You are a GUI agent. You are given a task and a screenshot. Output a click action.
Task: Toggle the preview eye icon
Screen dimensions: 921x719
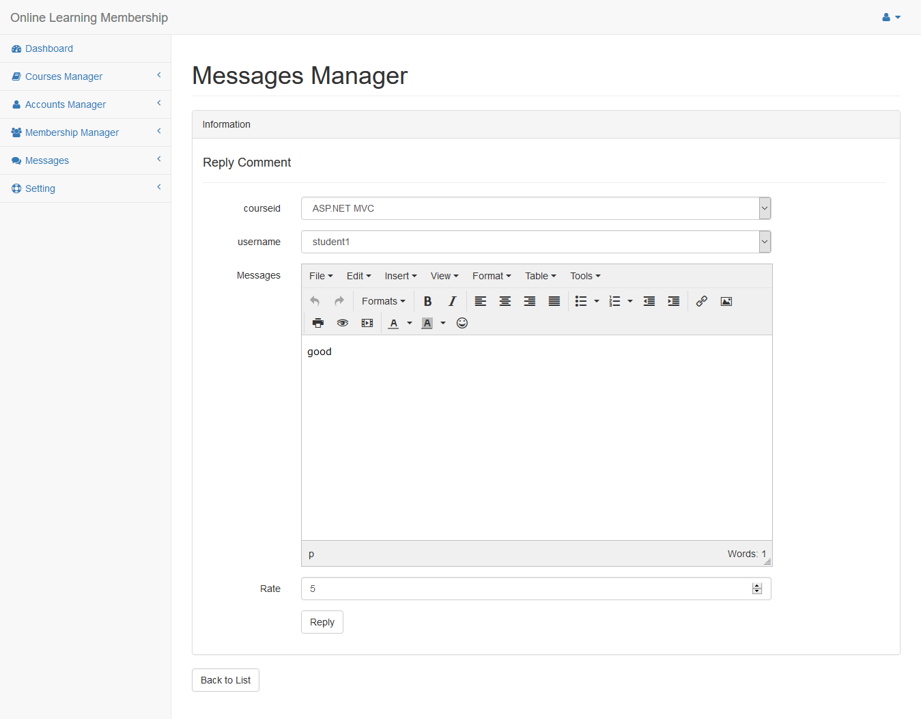point(343,323)
